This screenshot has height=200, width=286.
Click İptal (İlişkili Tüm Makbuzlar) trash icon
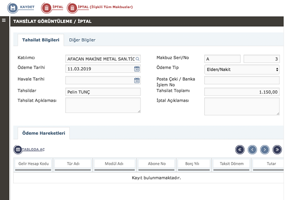tap(72, 8)
